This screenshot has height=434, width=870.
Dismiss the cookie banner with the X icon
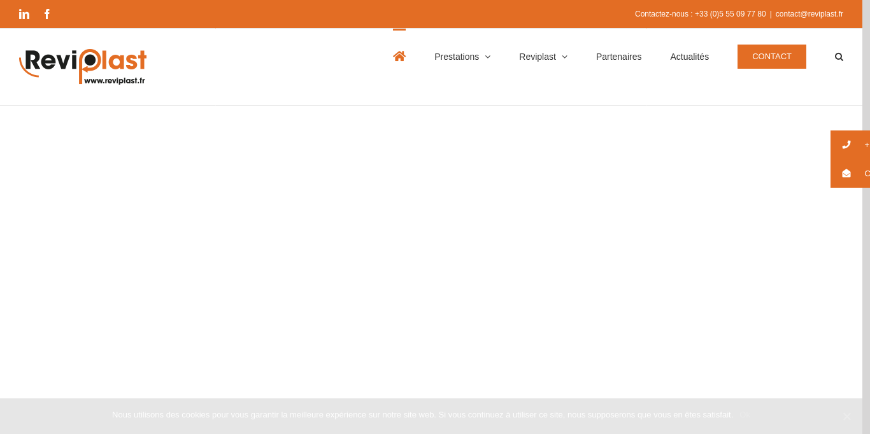[x=846, y=416]
